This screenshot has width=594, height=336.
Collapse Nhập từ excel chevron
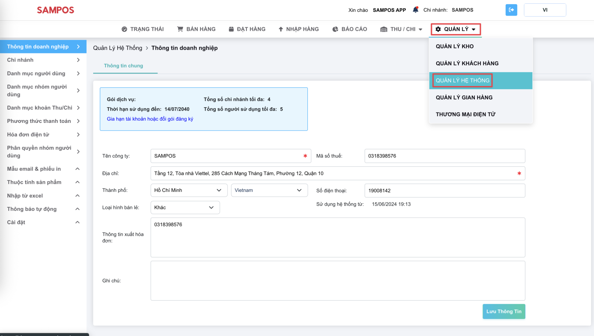click(x=78, y=196)
